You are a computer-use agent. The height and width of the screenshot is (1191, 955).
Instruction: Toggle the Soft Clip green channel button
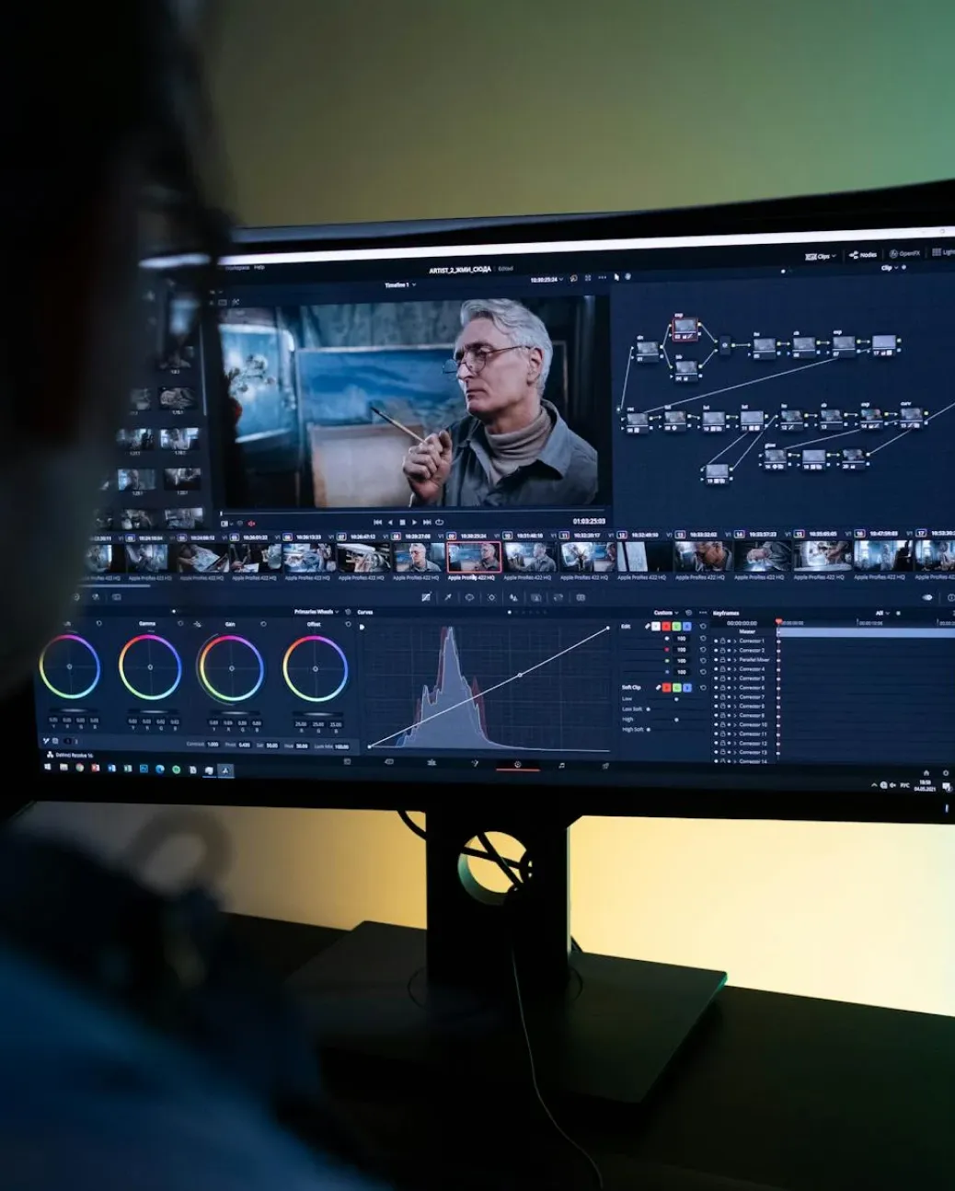tap(677, 688)
